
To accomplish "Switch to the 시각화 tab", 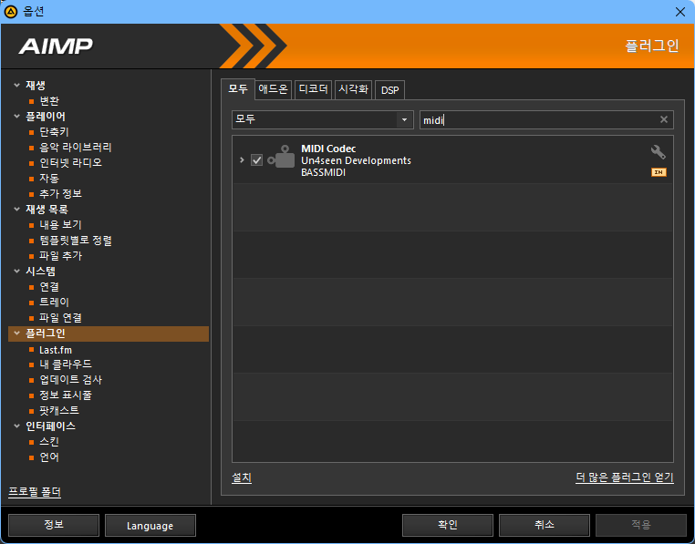I will [x=353, y=89].
